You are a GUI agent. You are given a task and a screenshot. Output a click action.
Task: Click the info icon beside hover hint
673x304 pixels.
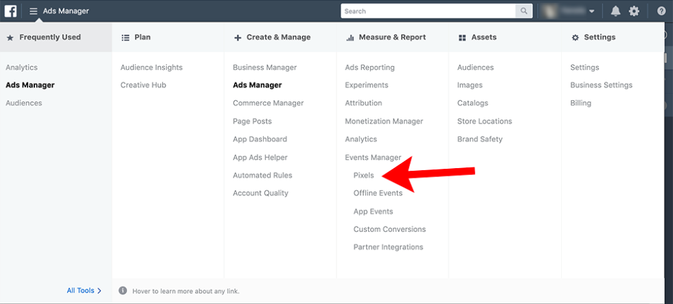coord(123,291)
